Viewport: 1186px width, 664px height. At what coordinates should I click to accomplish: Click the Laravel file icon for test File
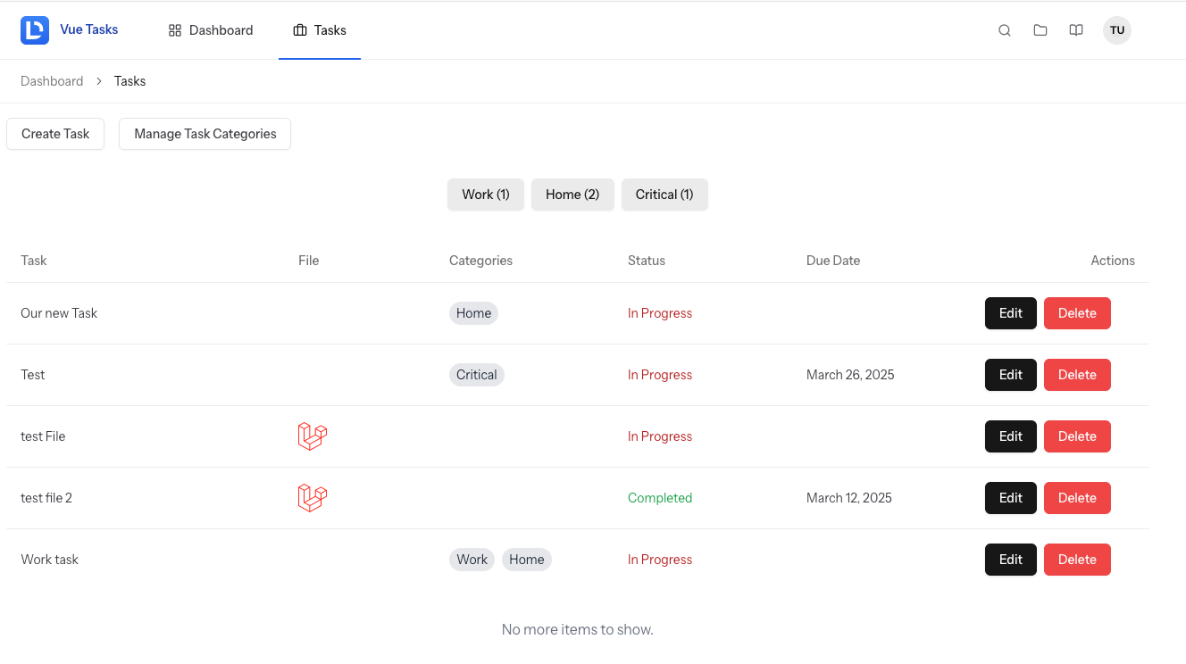[312, 436]
